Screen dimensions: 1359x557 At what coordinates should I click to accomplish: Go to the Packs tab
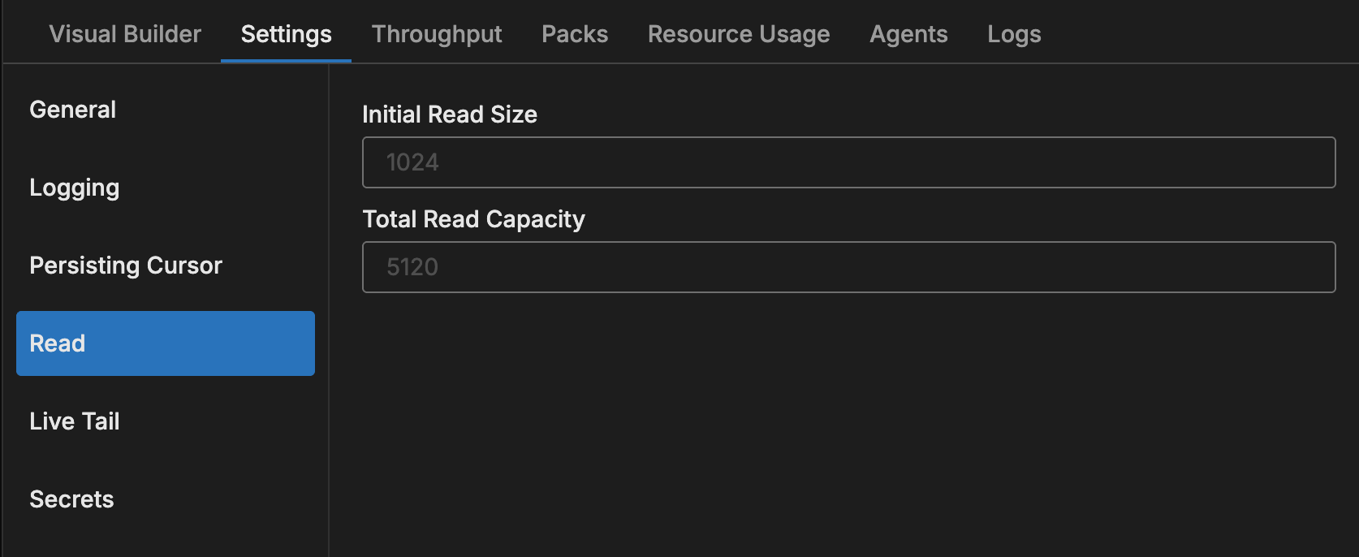(575, 34)
